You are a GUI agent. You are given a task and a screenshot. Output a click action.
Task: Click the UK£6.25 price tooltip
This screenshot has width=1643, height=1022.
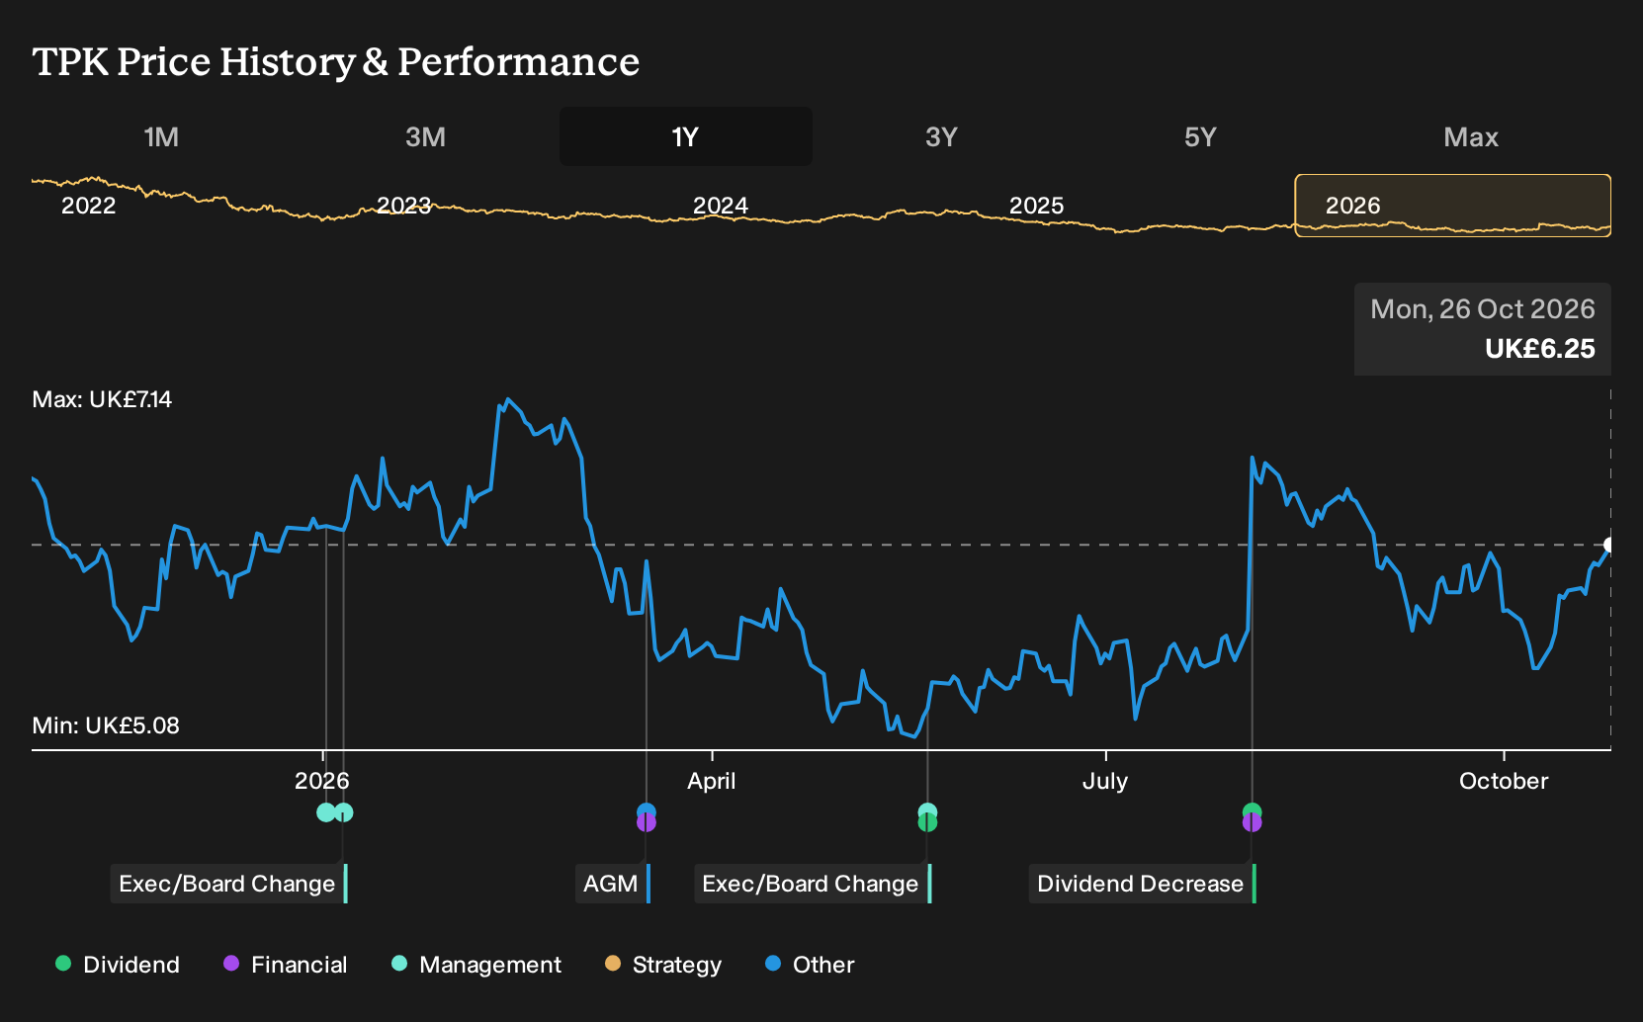1540,349
